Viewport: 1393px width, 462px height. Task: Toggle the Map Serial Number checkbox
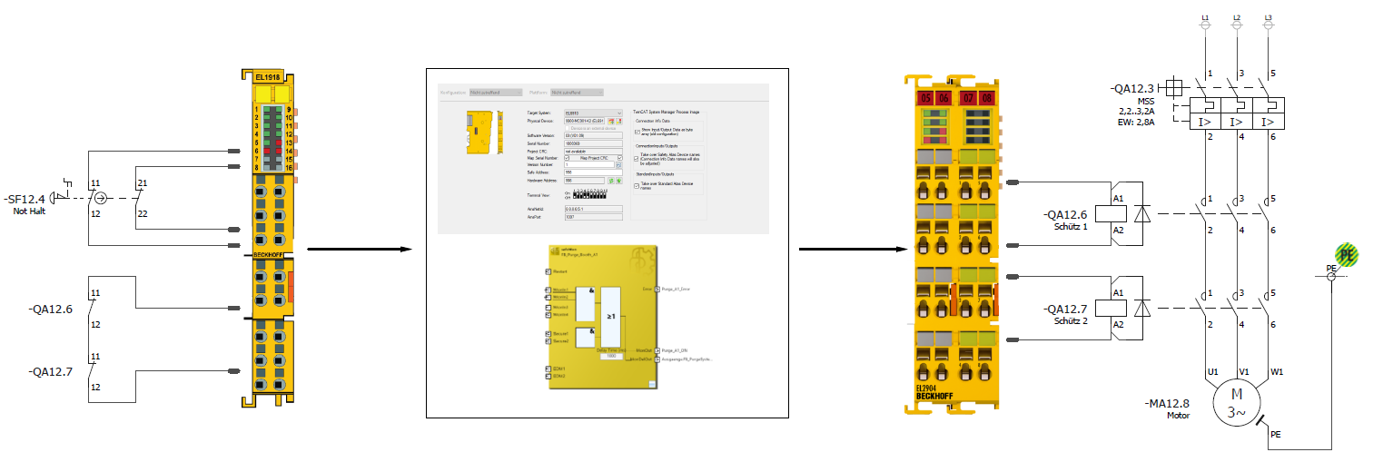coord(568,156)
